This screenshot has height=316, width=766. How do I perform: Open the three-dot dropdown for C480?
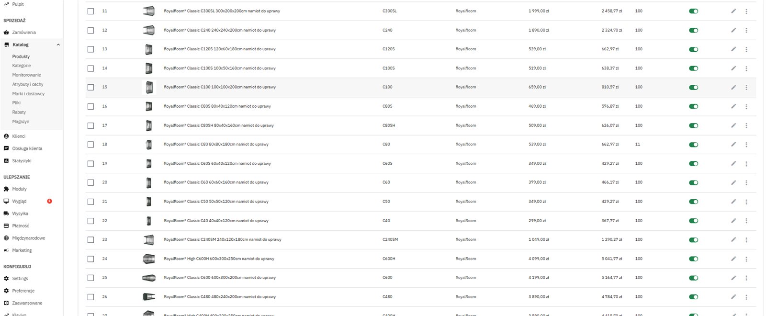tap(746, 297)
